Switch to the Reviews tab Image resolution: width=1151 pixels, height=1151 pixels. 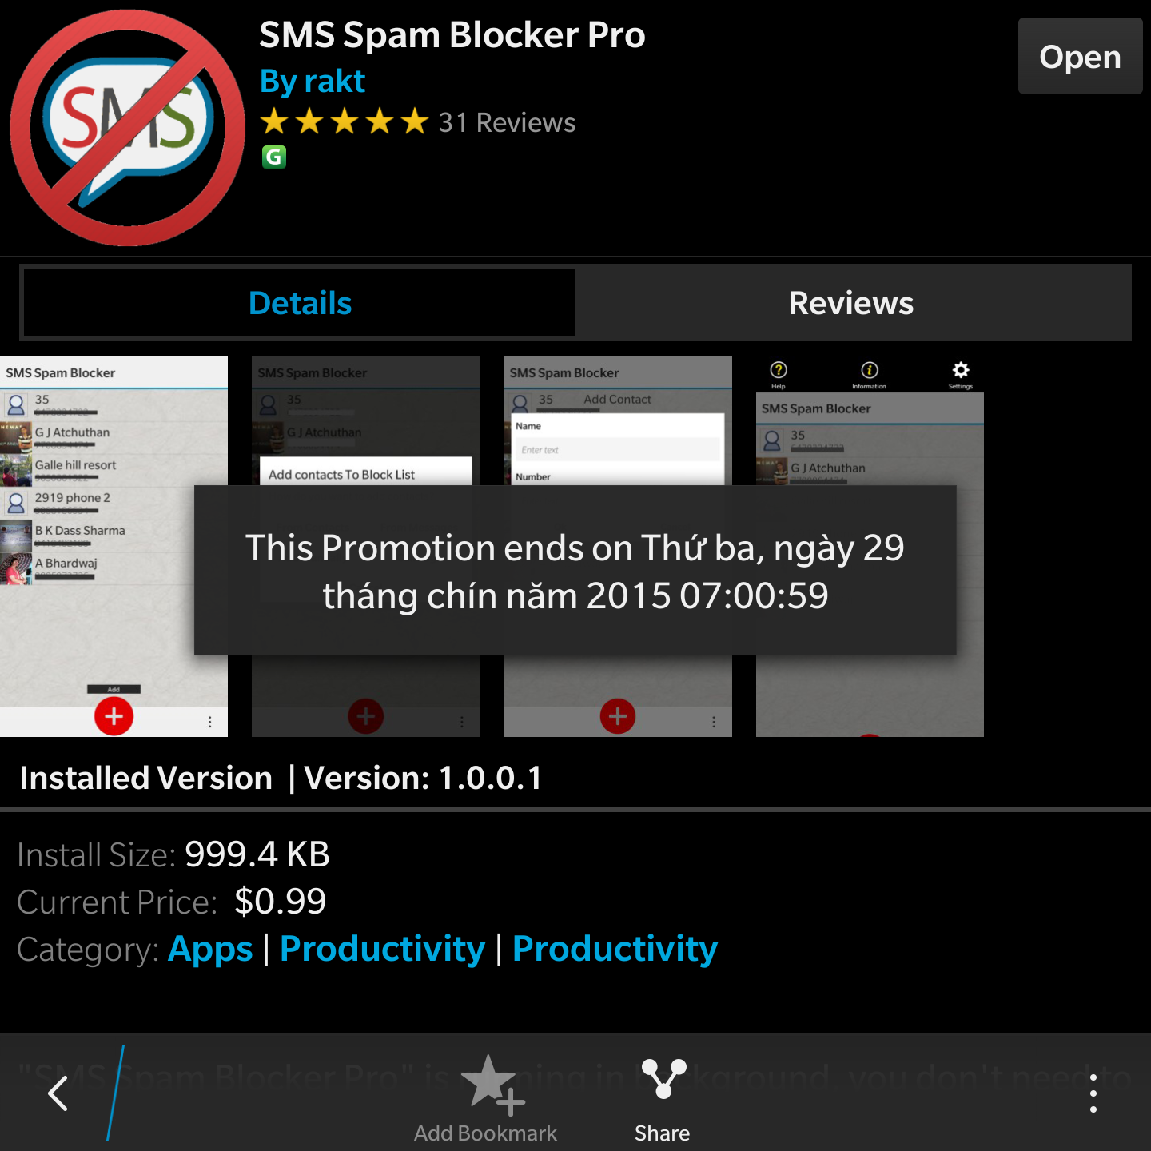851,302
